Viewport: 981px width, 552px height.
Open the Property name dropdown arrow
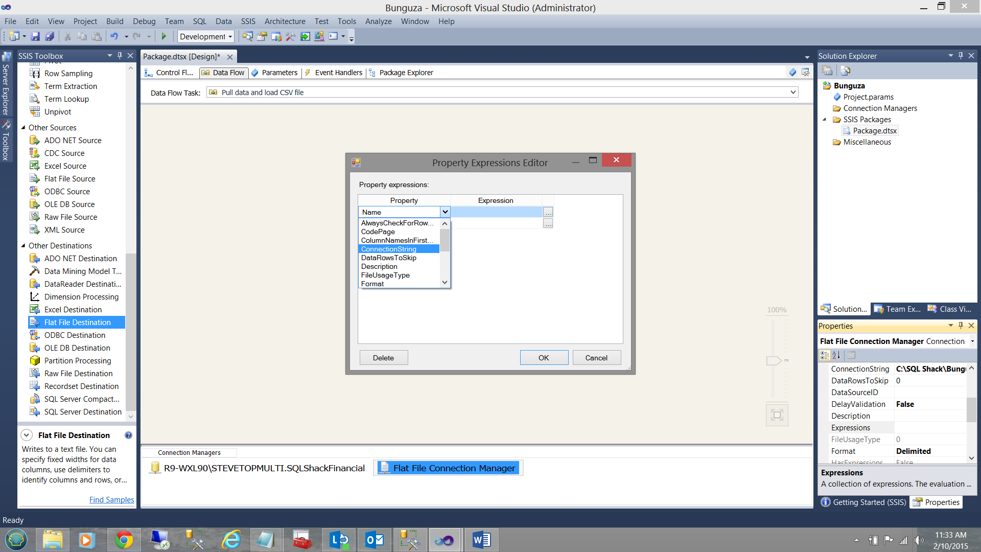coord(445,212)
